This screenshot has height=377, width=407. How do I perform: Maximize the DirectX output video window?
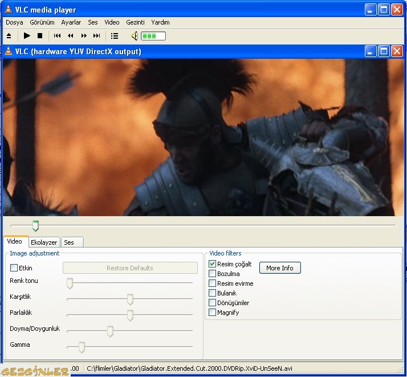tap(384, 51)
